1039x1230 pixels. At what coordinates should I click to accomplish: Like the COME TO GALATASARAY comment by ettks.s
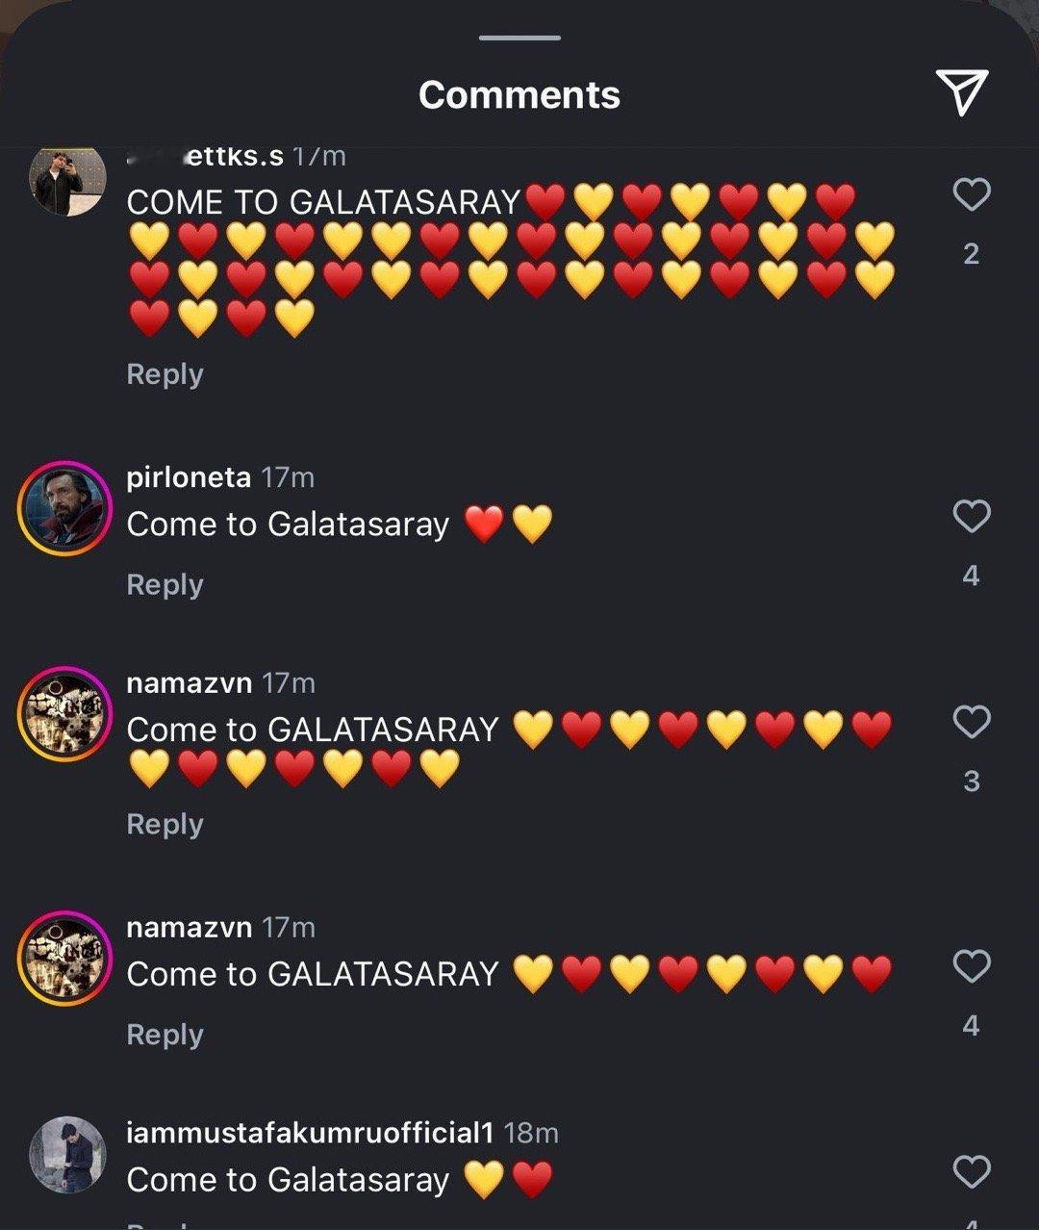pos(971,194)
